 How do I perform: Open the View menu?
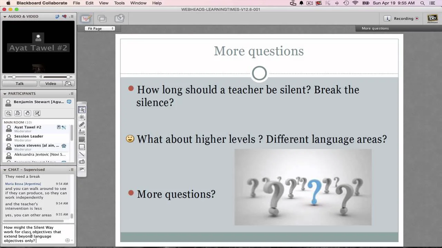(x=104, y=3)
